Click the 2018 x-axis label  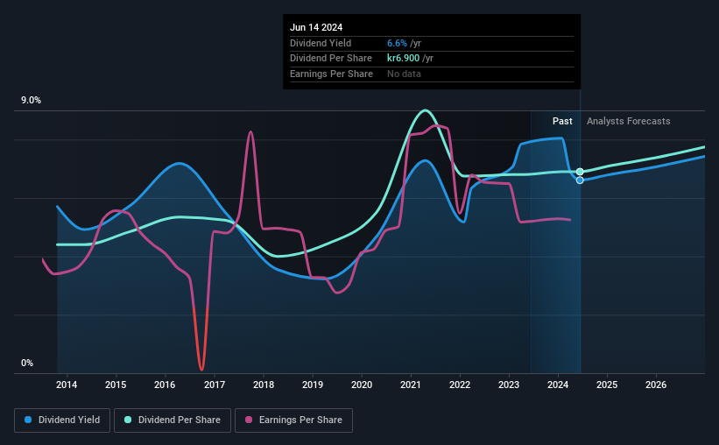[264, 385]
